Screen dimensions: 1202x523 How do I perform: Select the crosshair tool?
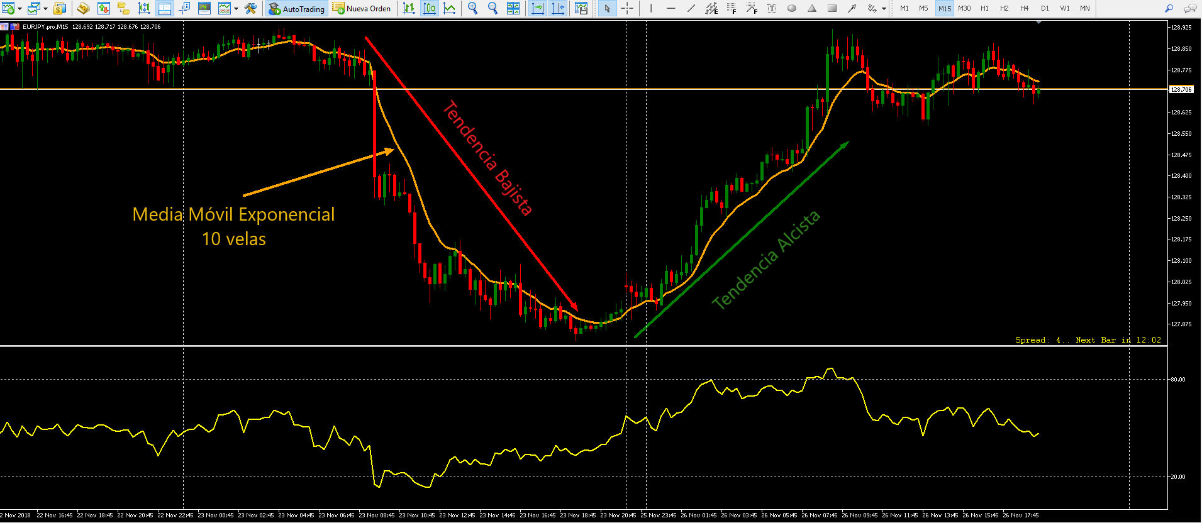coord(627,9)
